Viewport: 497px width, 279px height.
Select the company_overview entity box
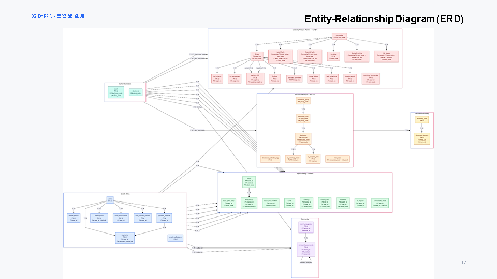coord(295,79)
